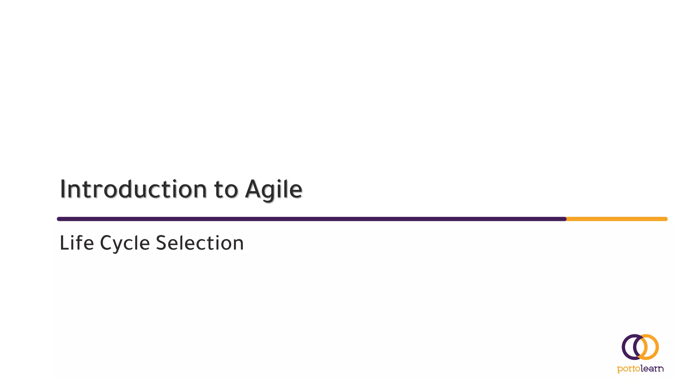Select the 'Introduction to Agile' title
Screen dimensions: 674x379
[x=181, y=190]
